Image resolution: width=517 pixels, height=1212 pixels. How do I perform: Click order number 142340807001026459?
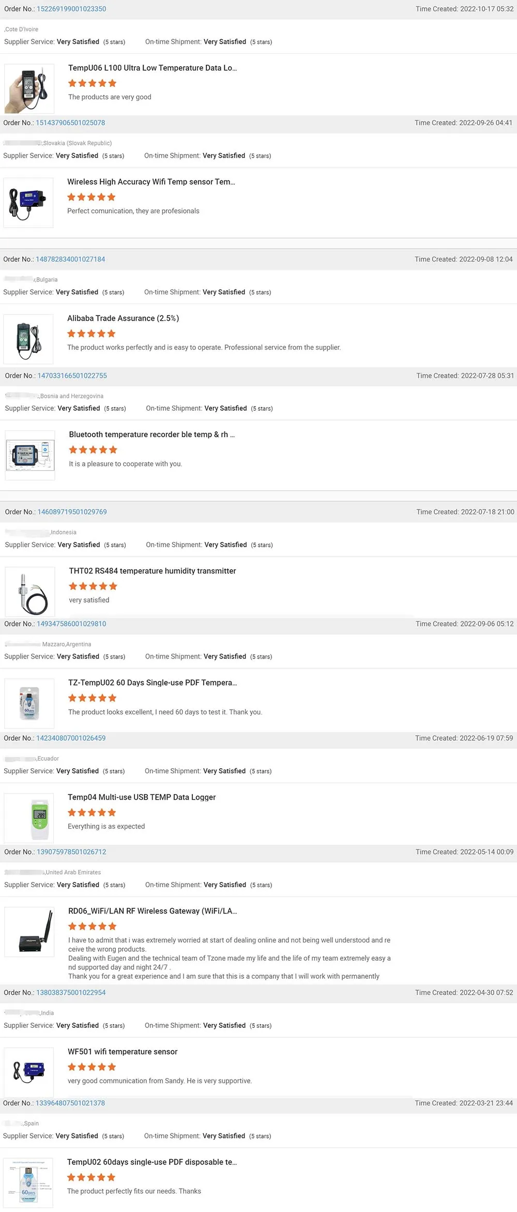[x=71, y=738]
